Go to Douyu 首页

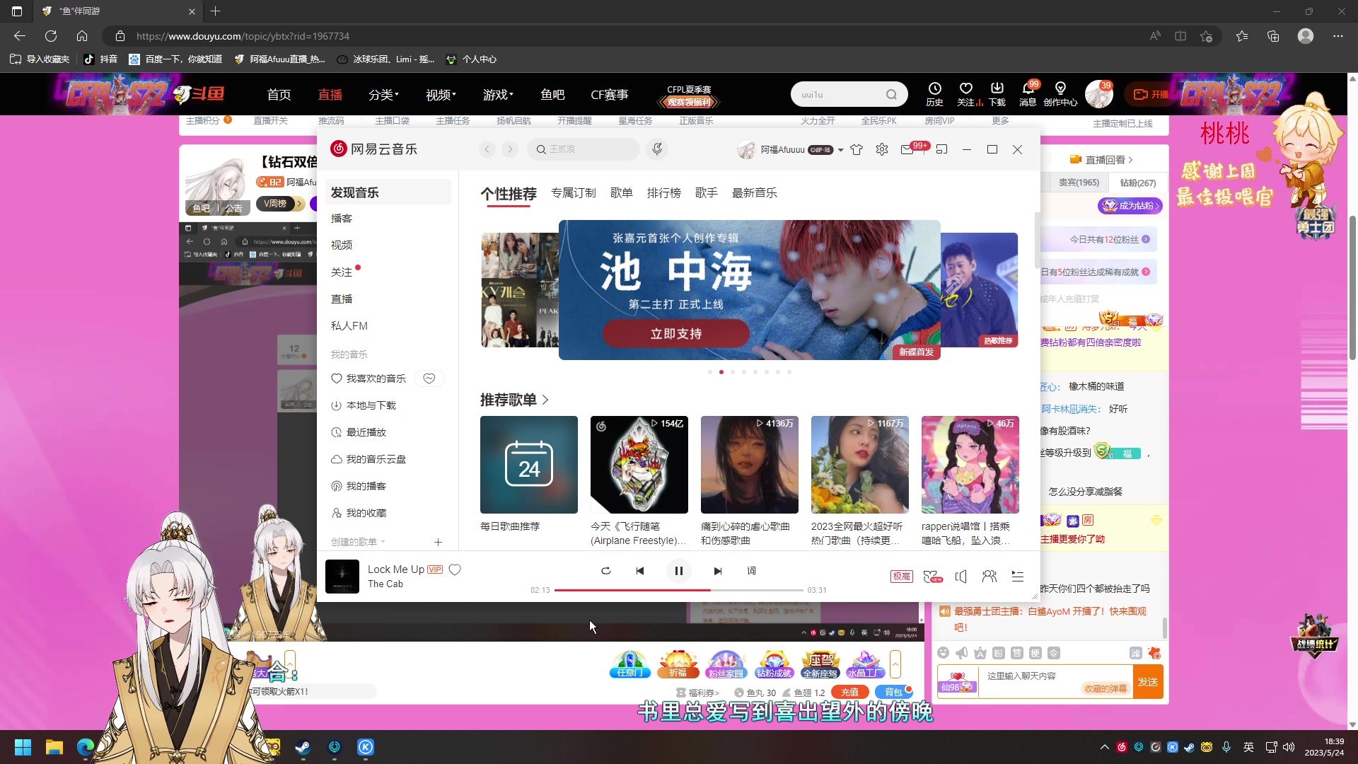click(279, 95)
